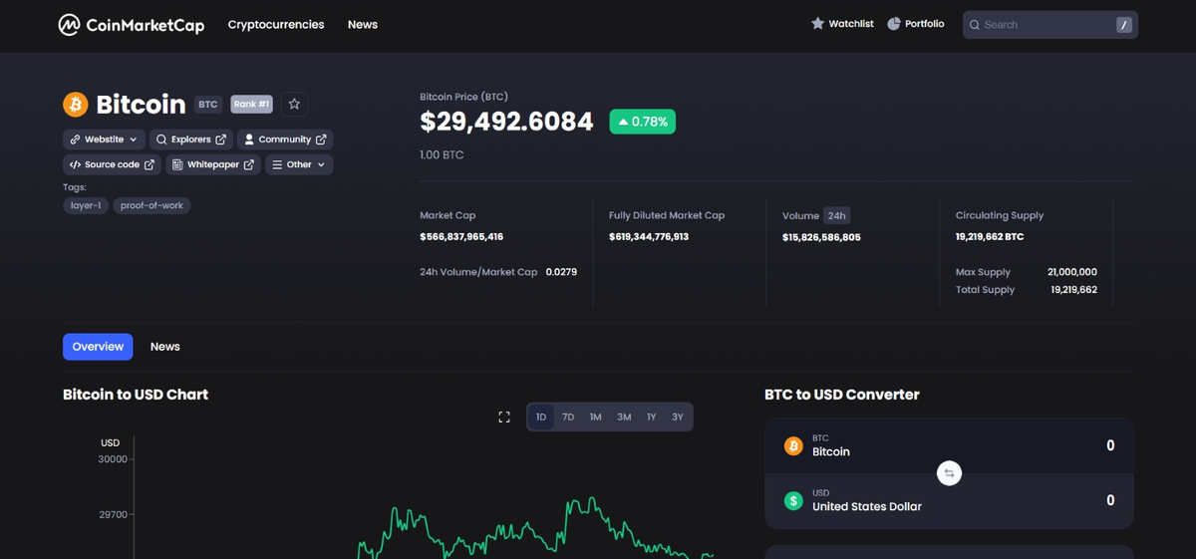Click the search magnifier icon
Image resolution: width=1196 pixels, height=559 pixels.
tap(974, 25)
